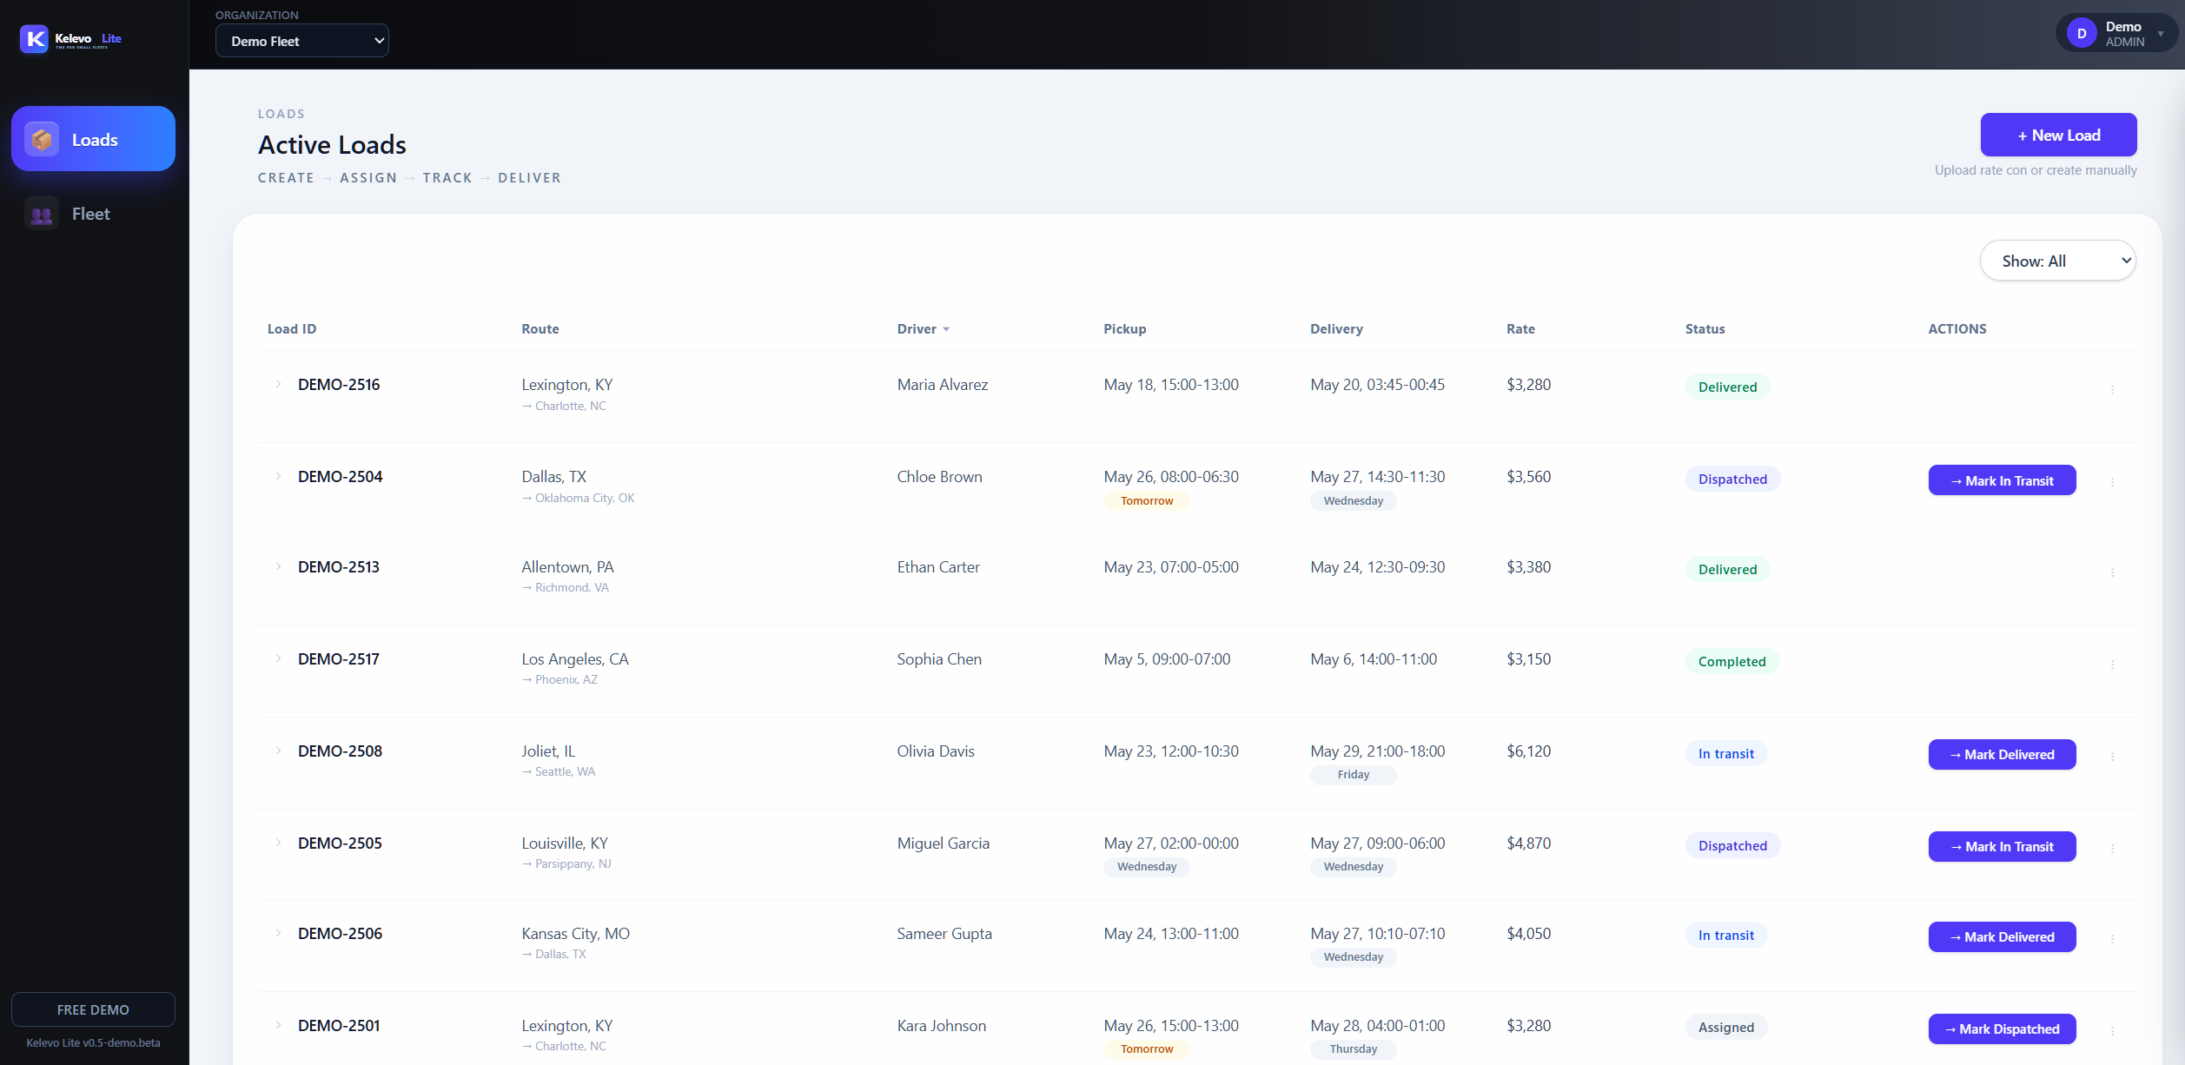
Task: Open the kebab menu for DEMO-2516
Action: (2112, 389)
